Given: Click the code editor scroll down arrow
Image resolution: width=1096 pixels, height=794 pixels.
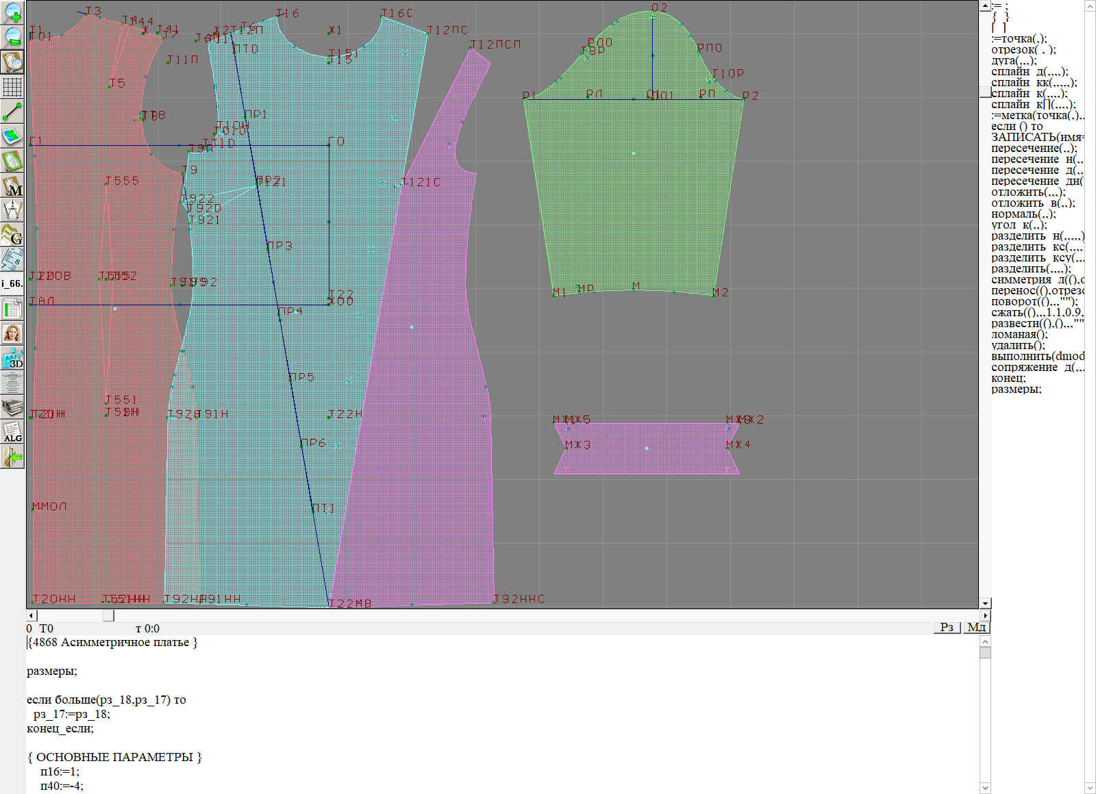Looking at the screenshot, I should (x=985, y=787).
